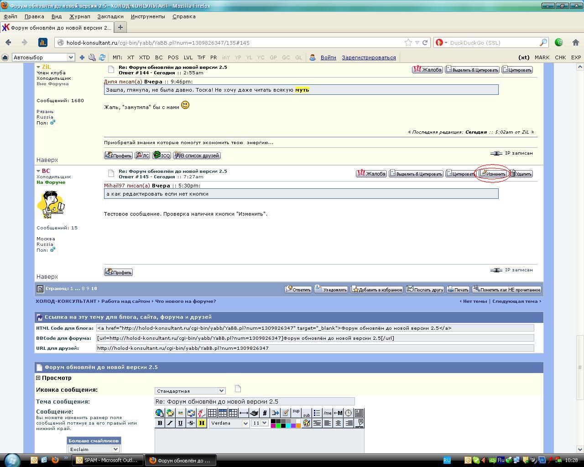Screen dimensions: 584x467
Task: Insert timestamp with clock icon
Action: [x=348, y=413]
